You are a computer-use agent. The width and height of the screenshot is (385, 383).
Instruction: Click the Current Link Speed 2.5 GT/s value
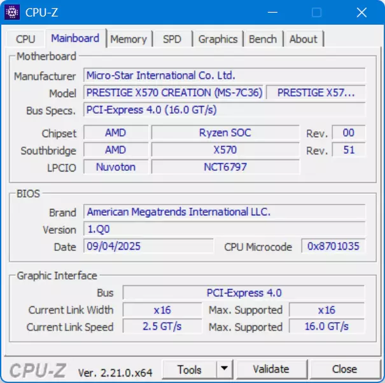162,326
